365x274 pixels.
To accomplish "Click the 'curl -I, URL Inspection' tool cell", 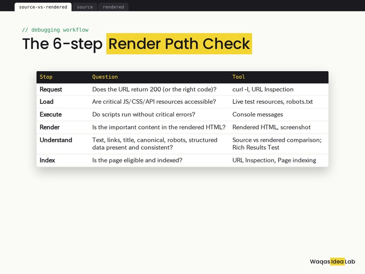I will point(263,90).
